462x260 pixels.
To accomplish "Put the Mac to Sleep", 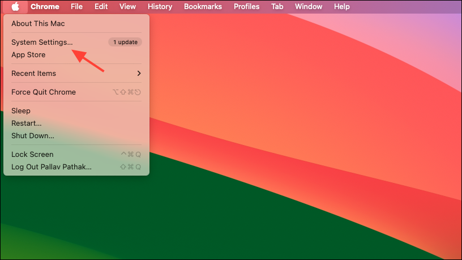I will 76,111.
